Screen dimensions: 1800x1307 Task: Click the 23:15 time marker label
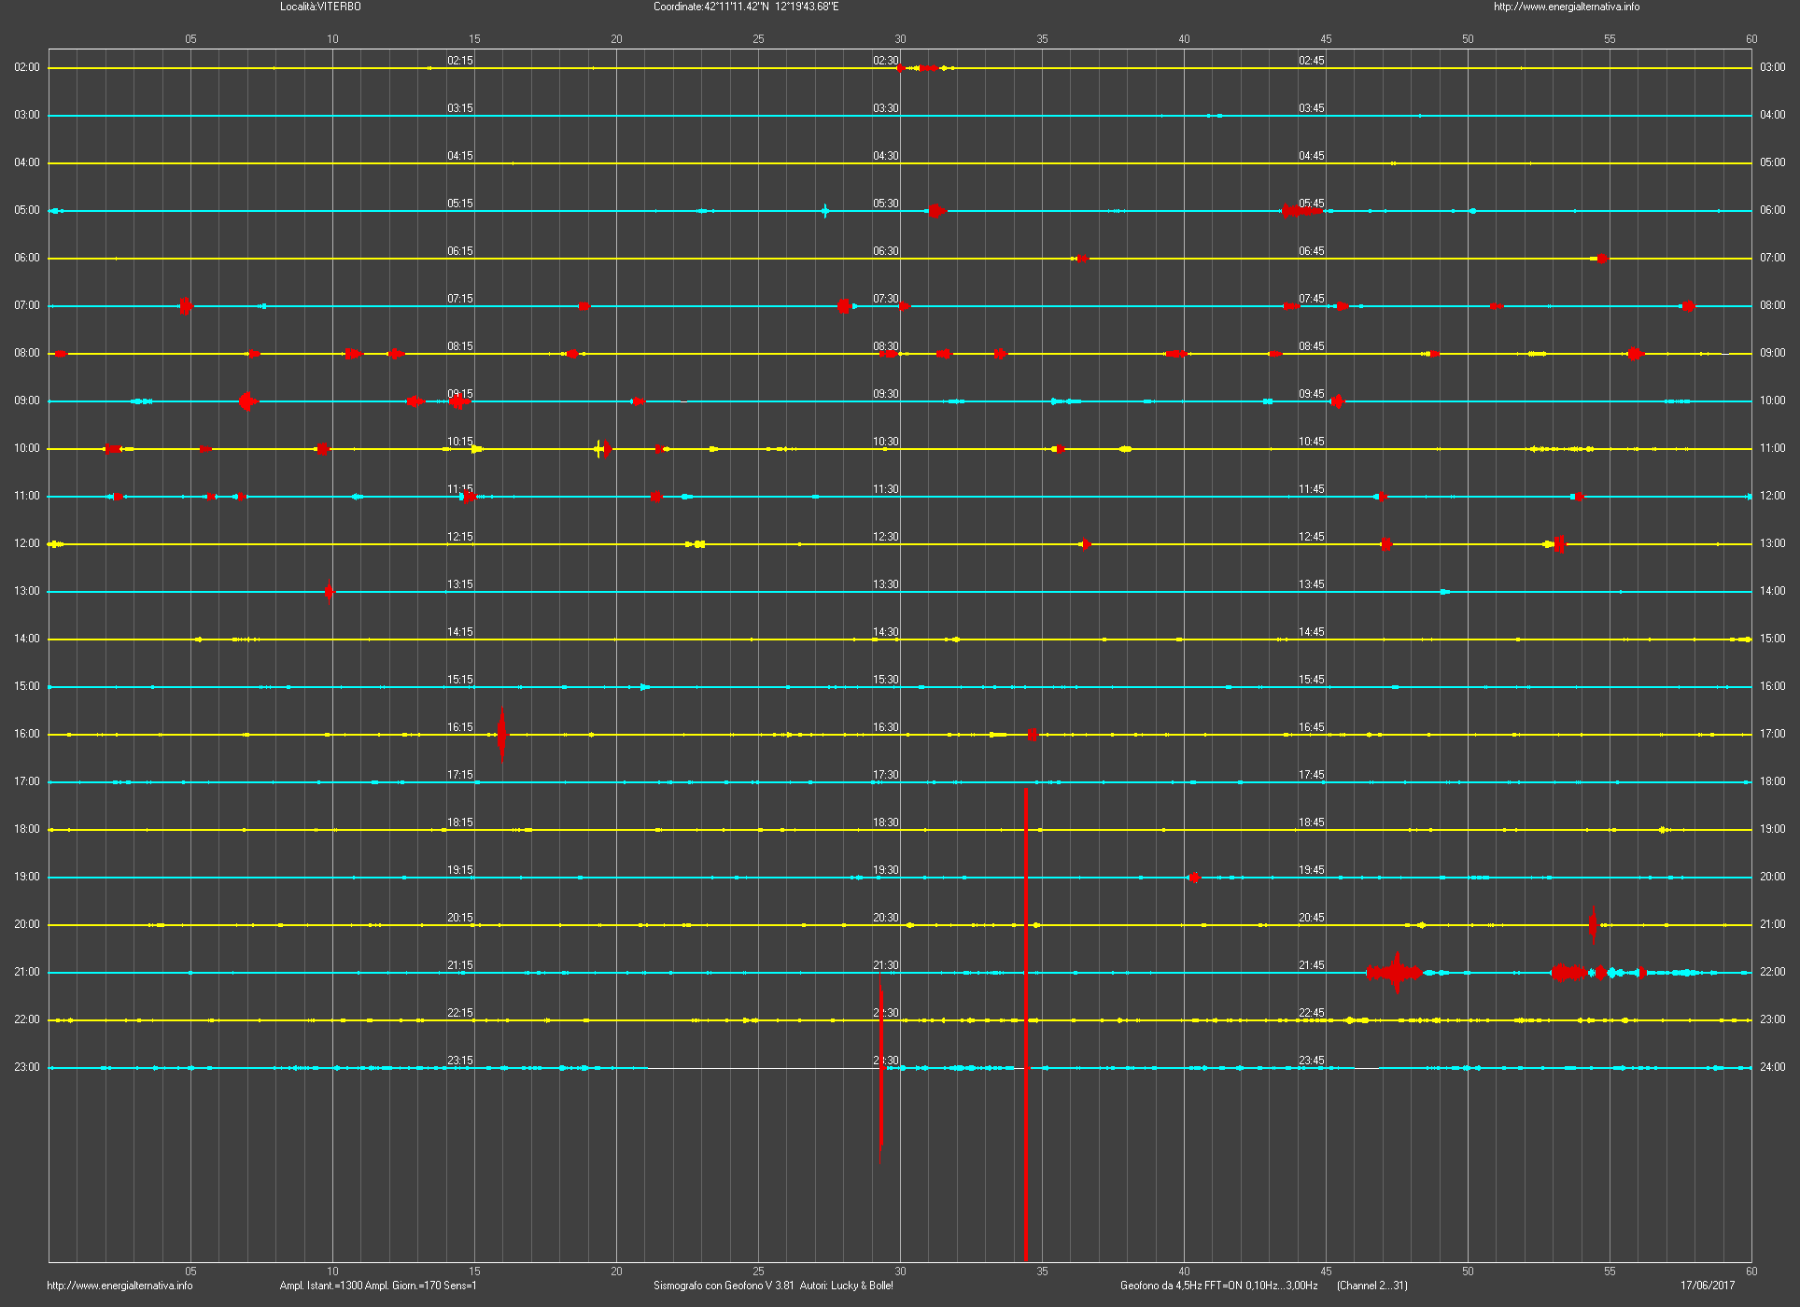point(460,1061)
